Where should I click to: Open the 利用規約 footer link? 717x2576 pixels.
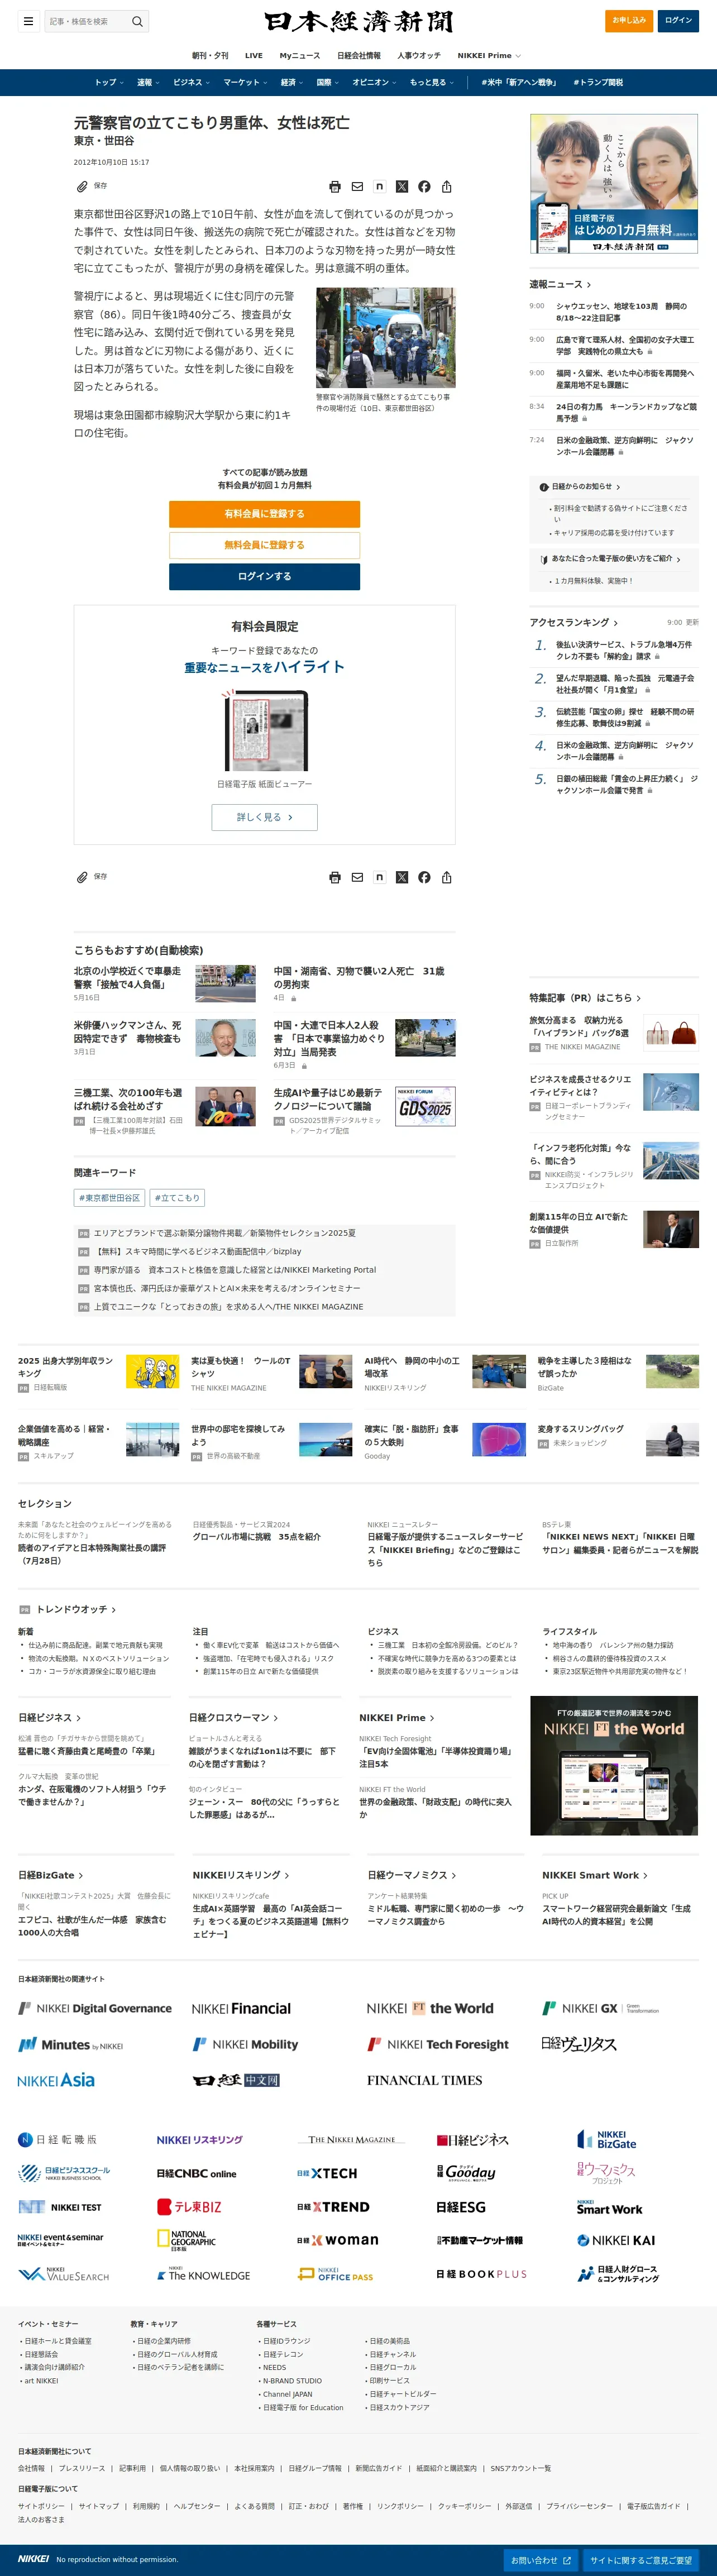tap(146, 2506)
